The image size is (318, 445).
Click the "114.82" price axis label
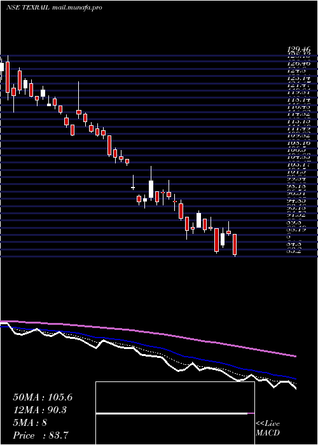(x=299, y=114)
